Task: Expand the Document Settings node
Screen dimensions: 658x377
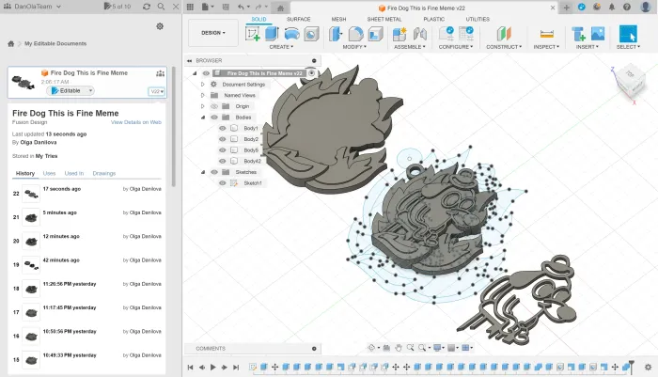Action: pyautogui.click(x=203, y=85)
